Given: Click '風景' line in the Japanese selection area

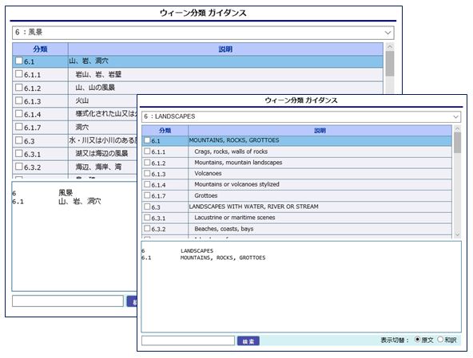Looking at the screenshot, I should tap(66, 193).
